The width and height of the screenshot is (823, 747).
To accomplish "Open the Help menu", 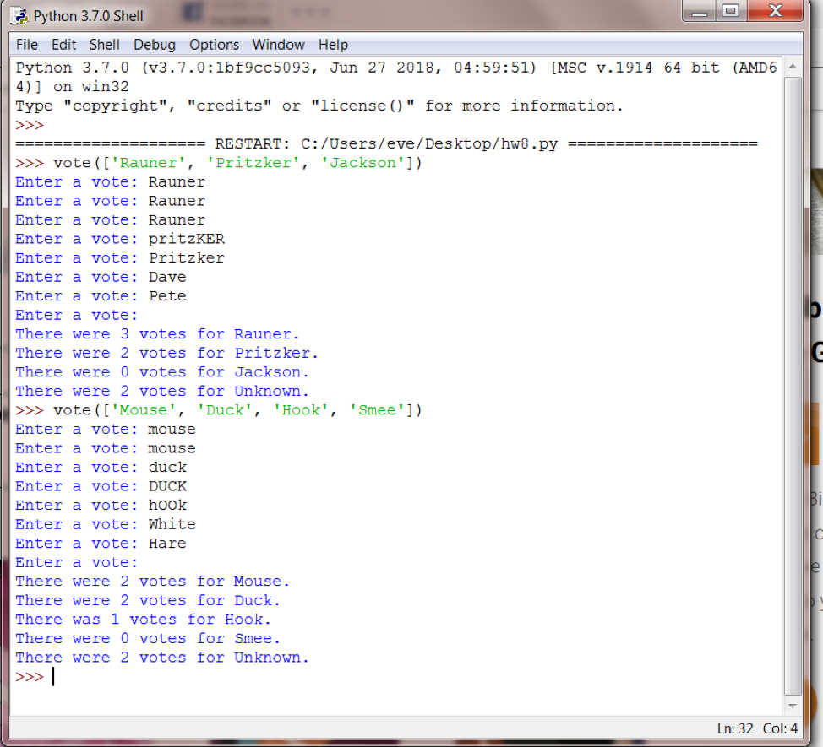I will point(332,45).
